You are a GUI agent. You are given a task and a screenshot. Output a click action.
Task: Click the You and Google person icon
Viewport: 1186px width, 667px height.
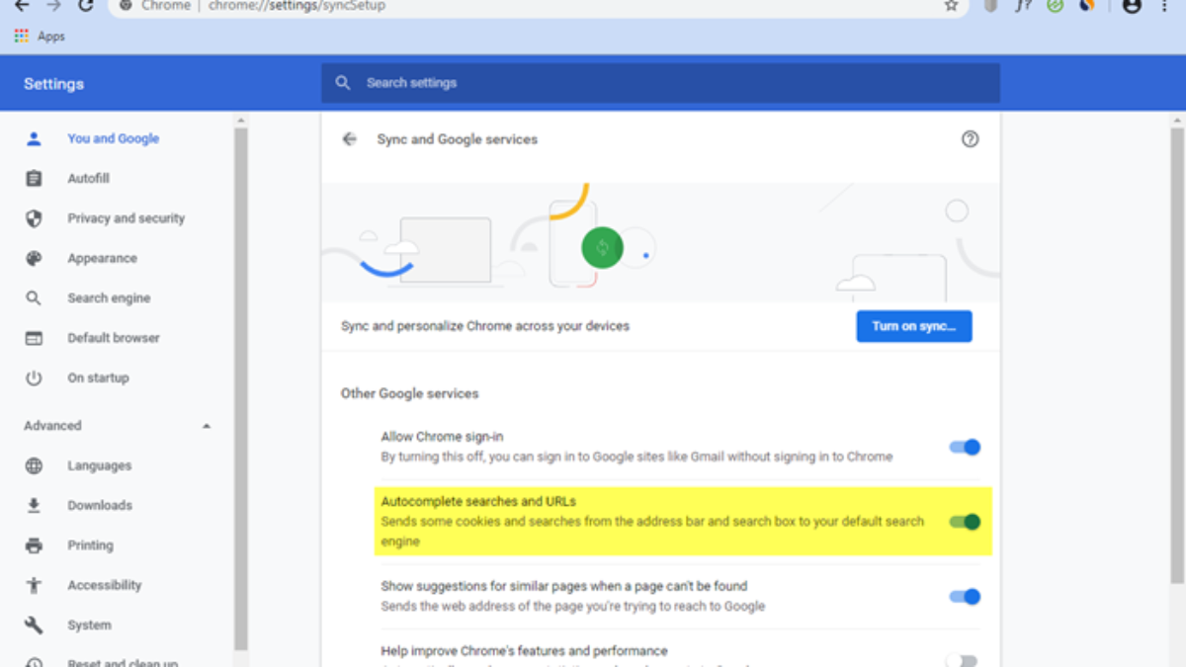(x=34, y=138)
